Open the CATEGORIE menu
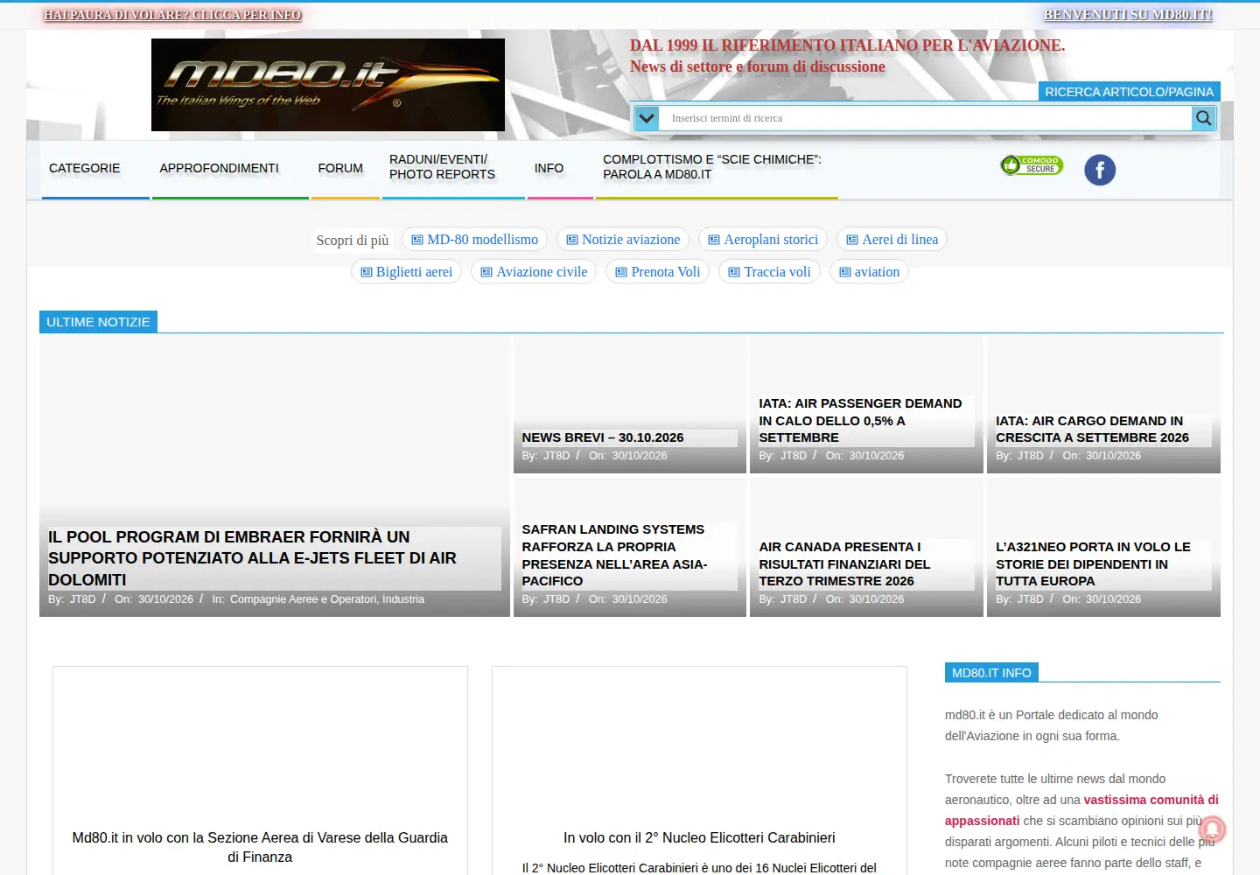Screen dimensions: 1260x875 coord(85,168)
